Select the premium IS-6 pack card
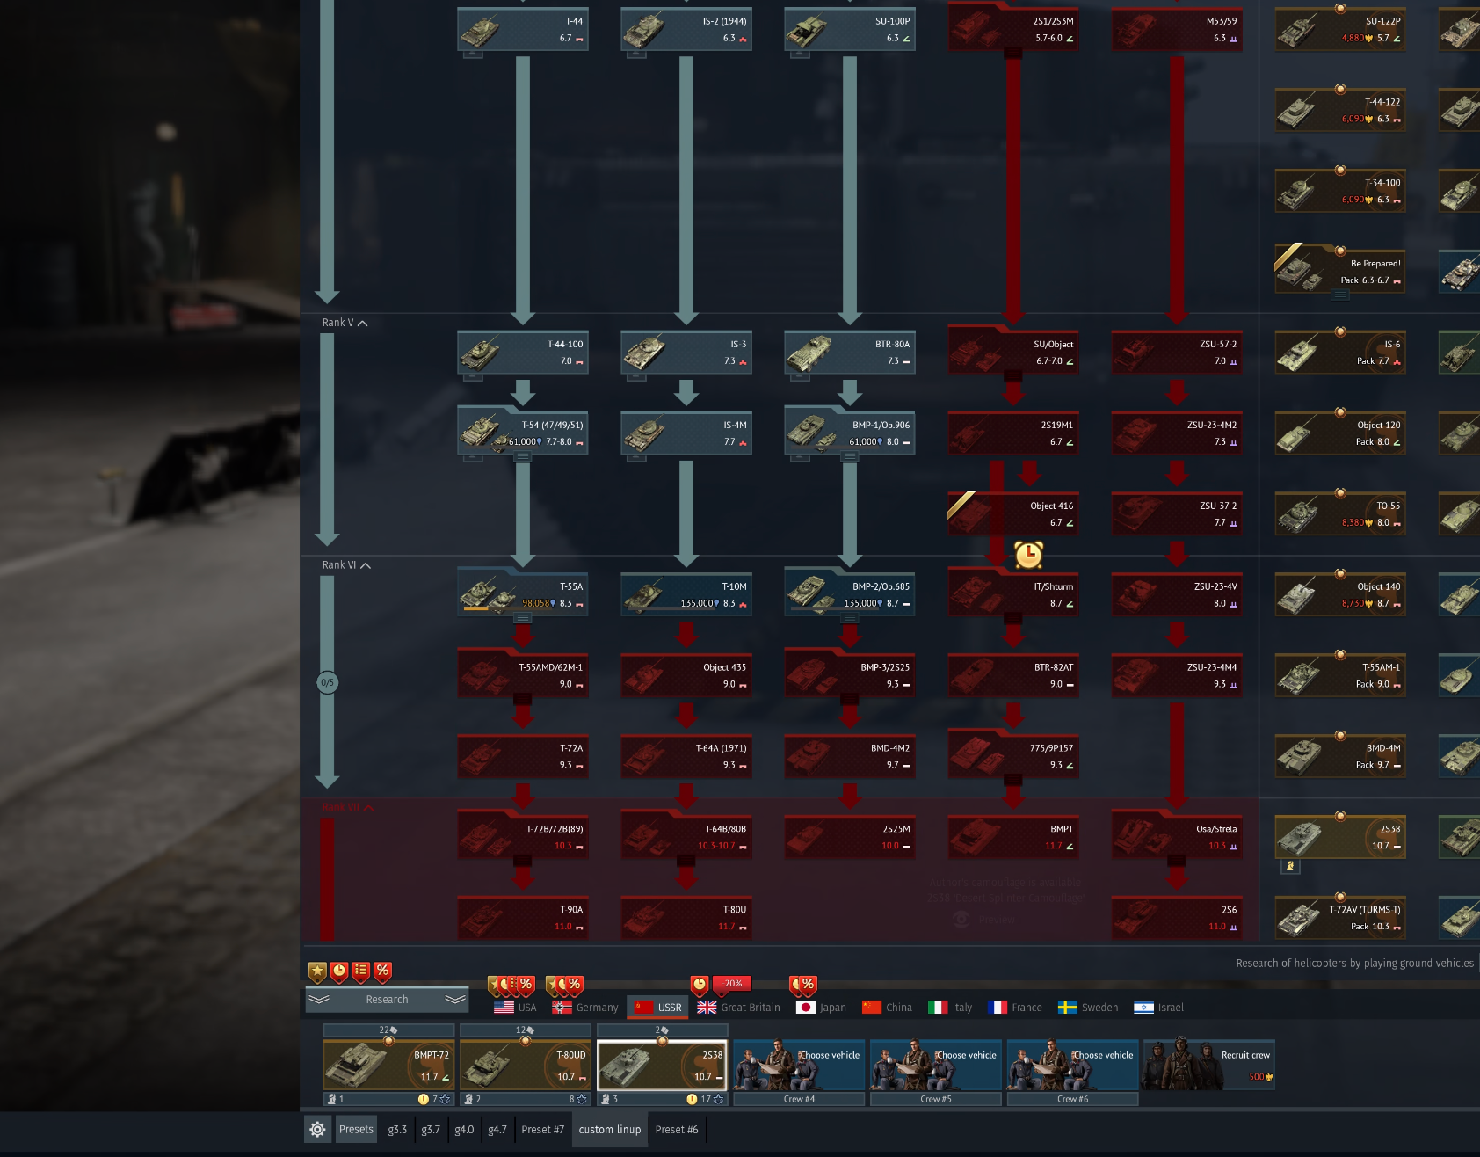Screen dimensions: 1480x1157 tap(1340, 353)
